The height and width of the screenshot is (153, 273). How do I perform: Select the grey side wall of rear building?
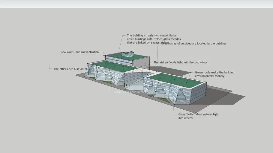pyautogui.click(x=141, y=63)
